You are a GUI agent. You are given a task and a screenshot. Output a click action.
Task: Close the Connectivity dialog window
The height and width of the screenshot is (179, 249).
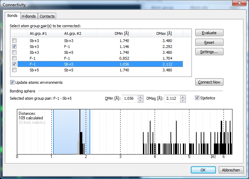[x=237, y=4]
